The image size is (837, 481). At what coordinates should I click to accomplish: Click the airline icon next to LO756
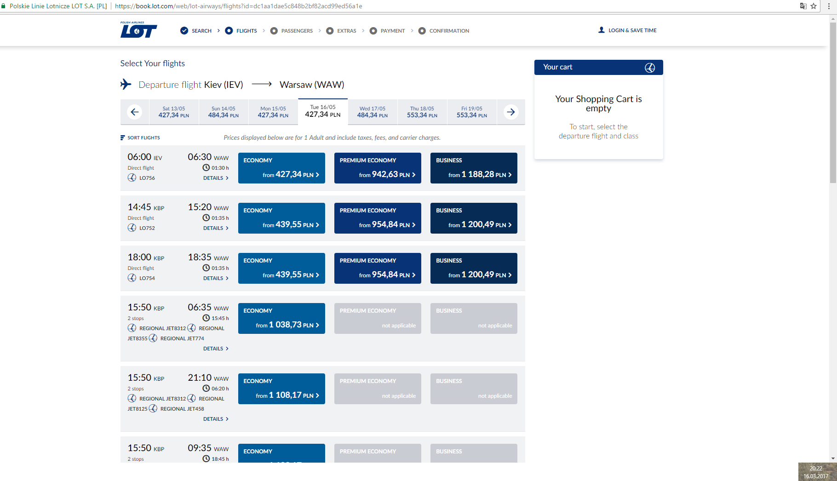pos(132,178)
